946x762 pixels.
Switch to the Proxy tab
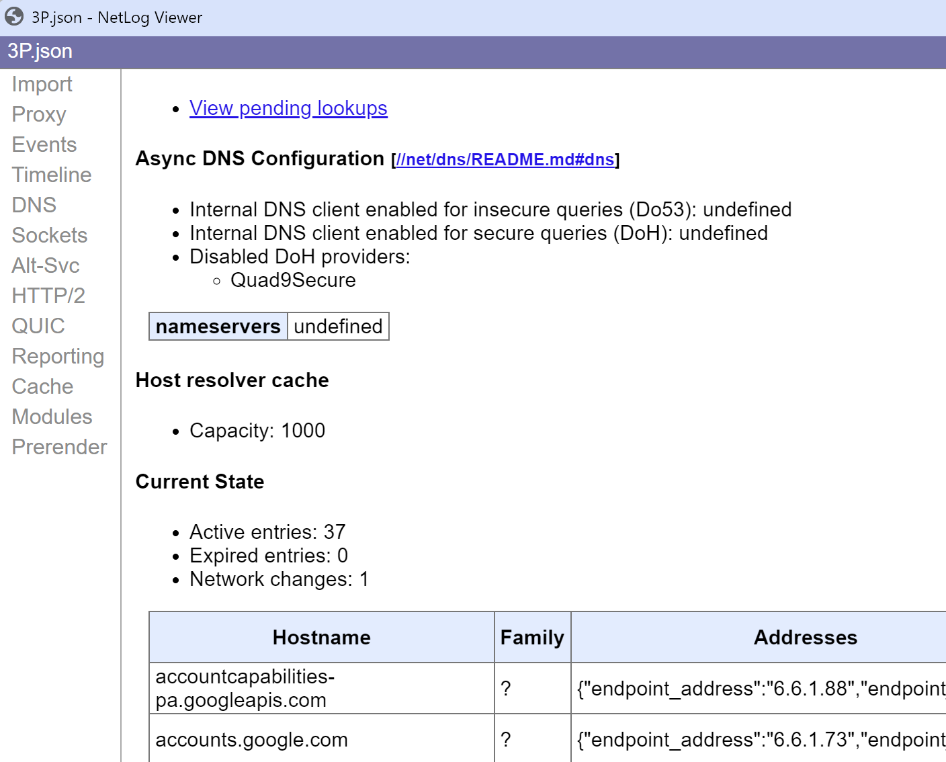(39, 114)
